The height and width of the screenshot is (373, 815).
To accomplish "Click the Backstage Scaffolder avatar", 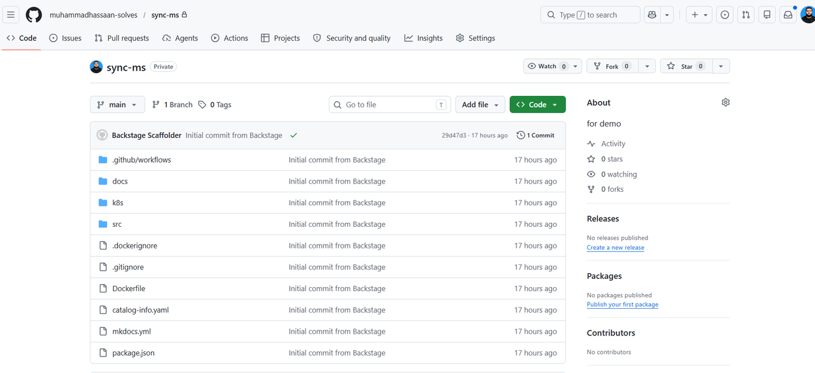I will tap(102, 135).
